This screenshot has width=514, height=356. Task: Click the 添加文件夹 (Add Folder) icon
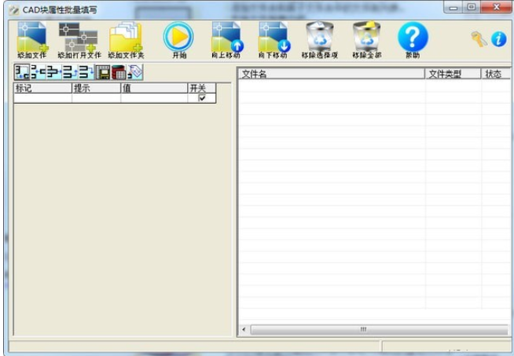click(x=126, y=38)
